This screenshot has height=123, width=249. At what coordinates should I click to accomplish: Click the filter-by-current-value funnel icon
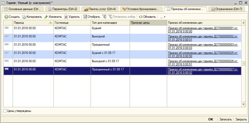click(104, 17)
